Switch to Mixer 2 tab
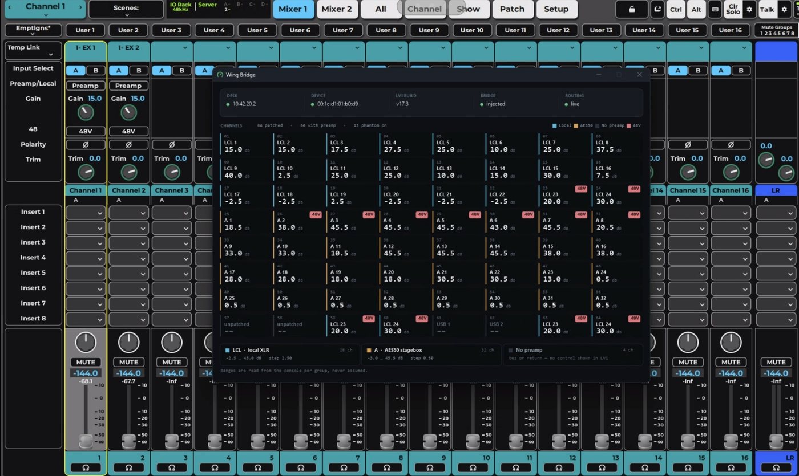 pos(336,9)
